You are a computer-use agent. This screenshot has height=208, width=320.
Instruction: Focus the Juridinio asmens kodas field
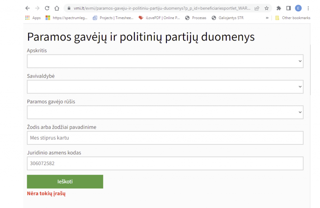tap(165, 163)
